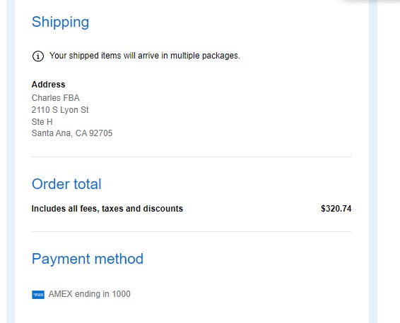This screenshot has width=400, height=323.
Task: Click the word 'arrive' in notice
Action: coord(148,56)
